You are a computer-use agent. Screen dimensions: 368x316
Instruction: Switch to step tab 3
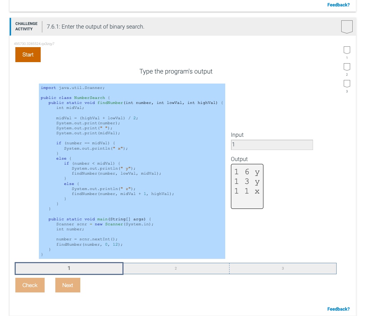point(283,268)
